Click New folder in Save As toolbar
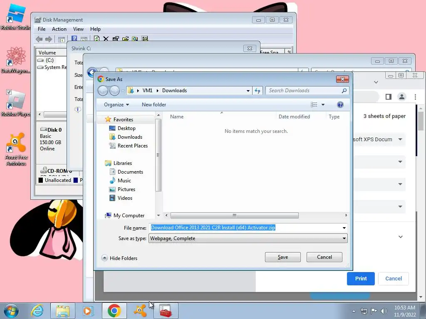Screen dimensions: 426x319 coord(154,105)
